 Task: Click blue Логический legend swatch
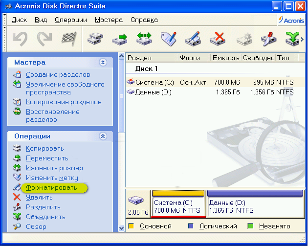pos(191,226)
